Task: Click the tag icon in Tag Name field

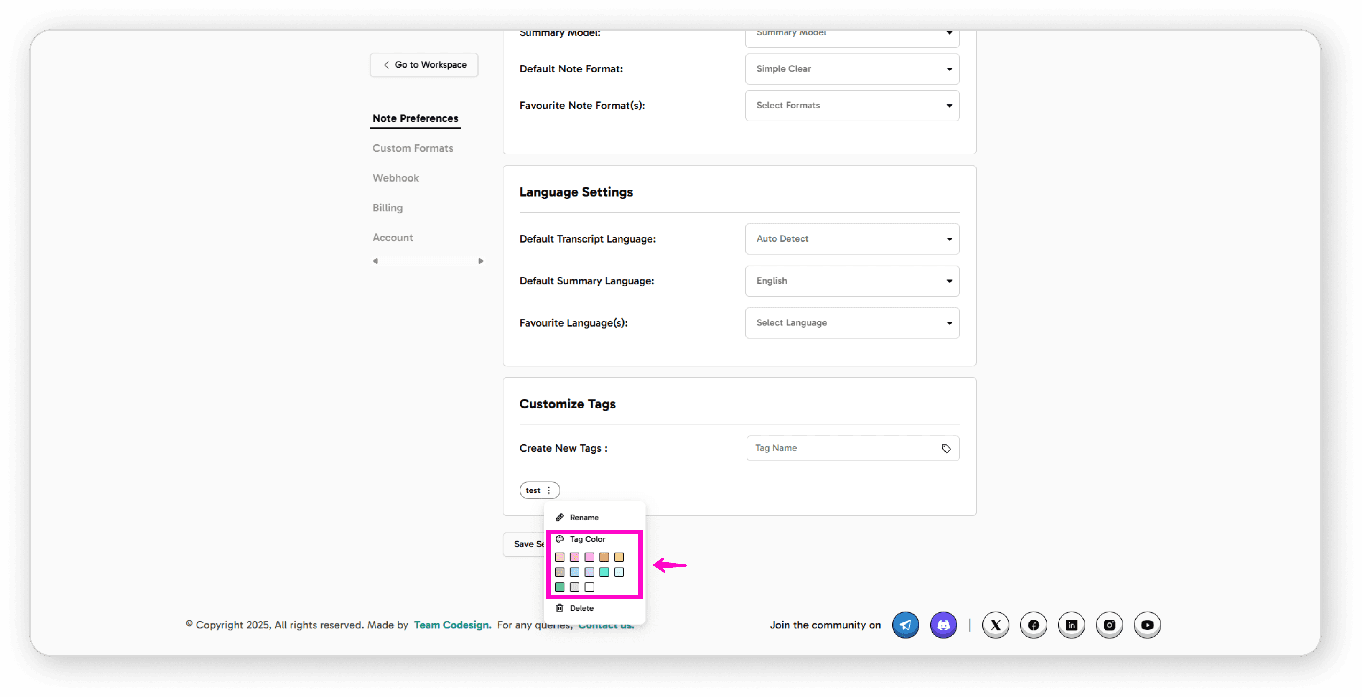Action: [x=946, y=449]
